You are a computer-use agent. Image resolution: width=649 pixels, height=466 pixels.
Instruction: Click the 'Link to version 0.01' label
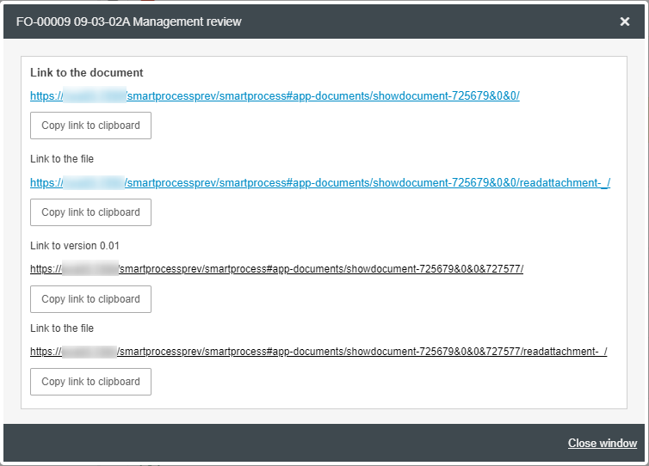click(x=75, y=246)
